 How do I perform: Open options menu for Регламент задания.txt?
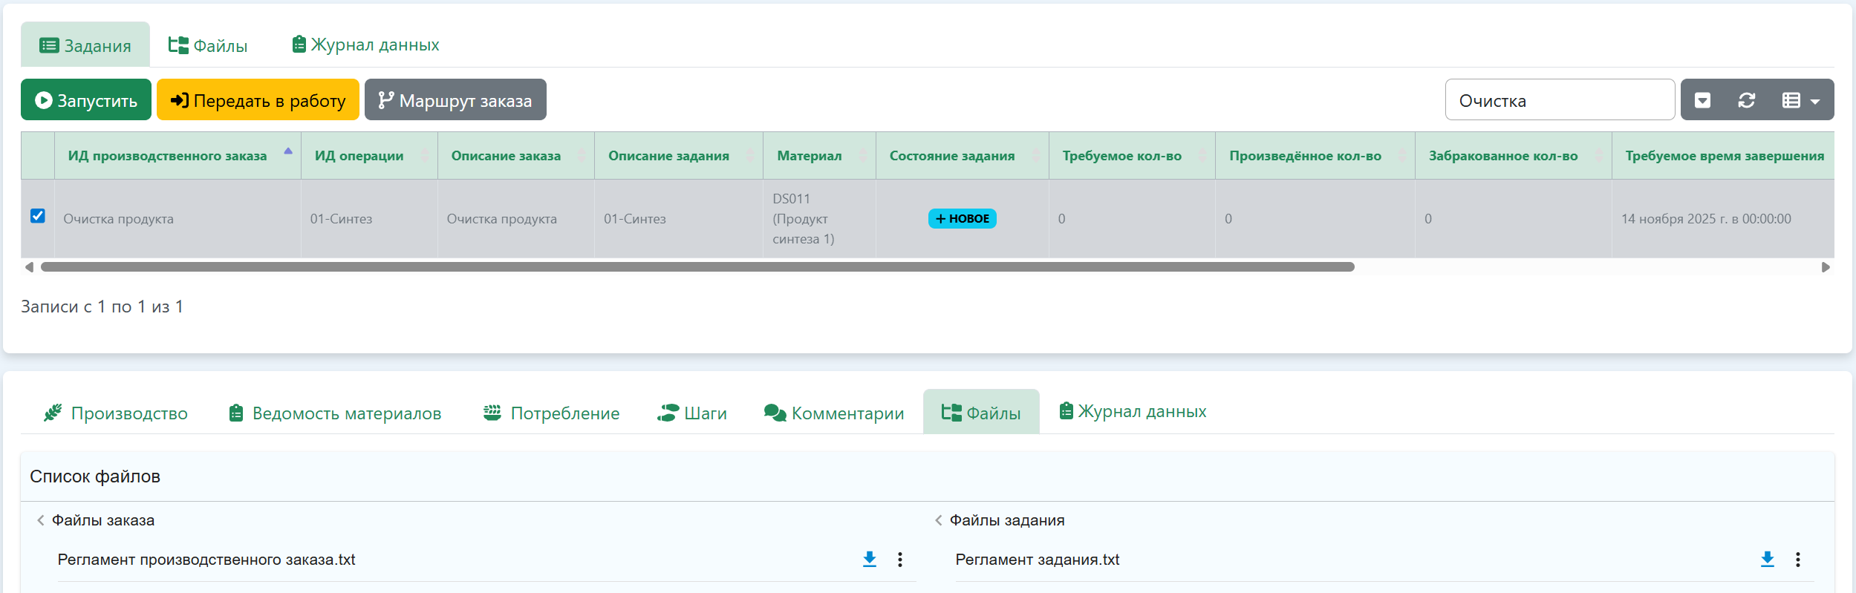click(x=1798, y=560)
